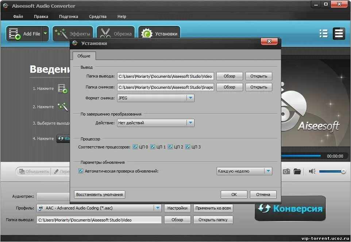Click step 1 add file icon

pyautogui.click(x=63, y=88)
